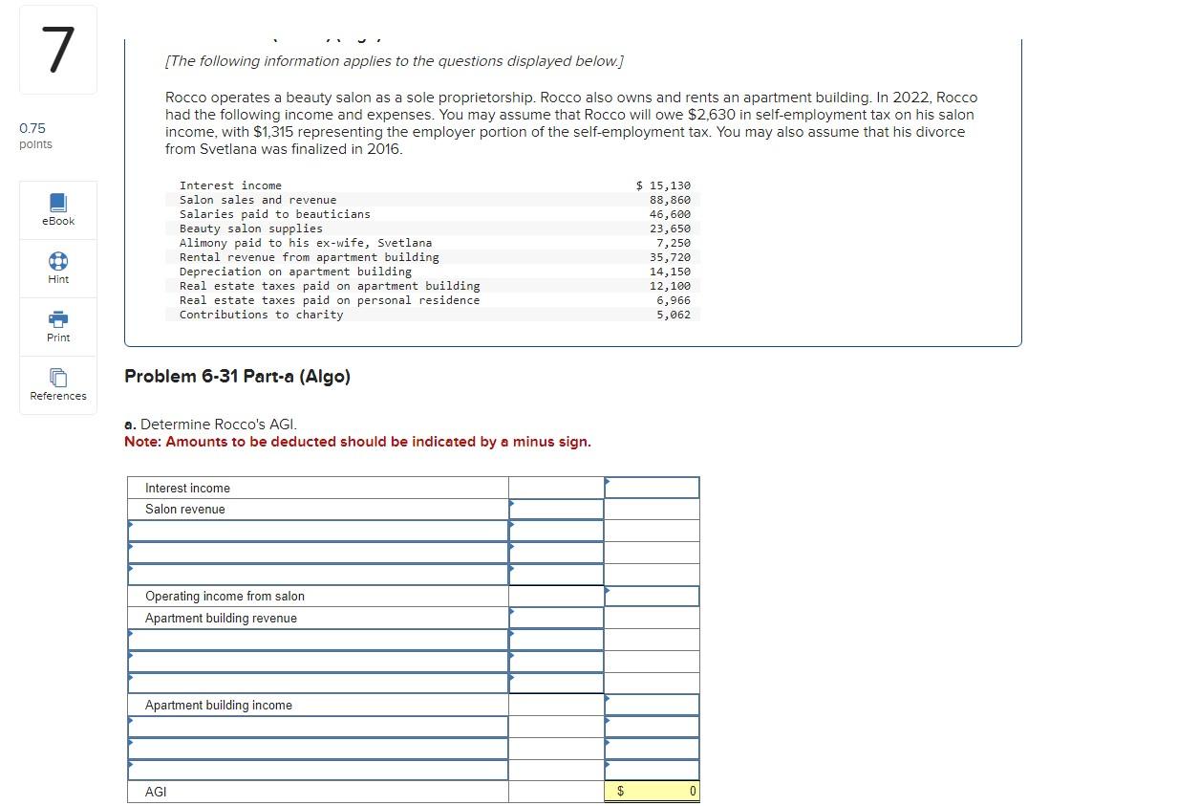Select the Interest income amount cell
1199x806 pixels.
652,488
